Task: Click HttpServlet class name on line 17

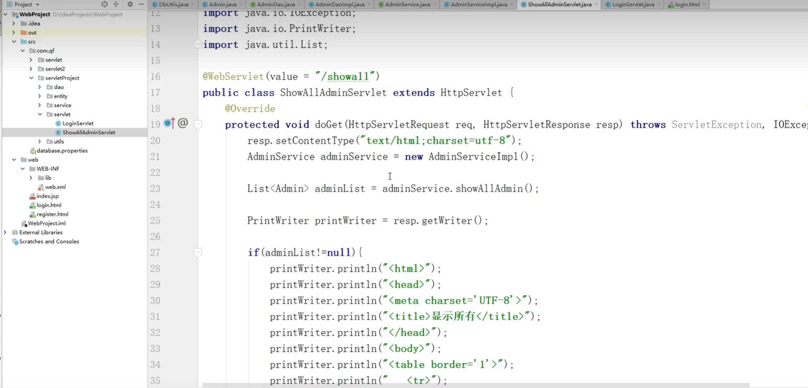Action: (471, 93)
